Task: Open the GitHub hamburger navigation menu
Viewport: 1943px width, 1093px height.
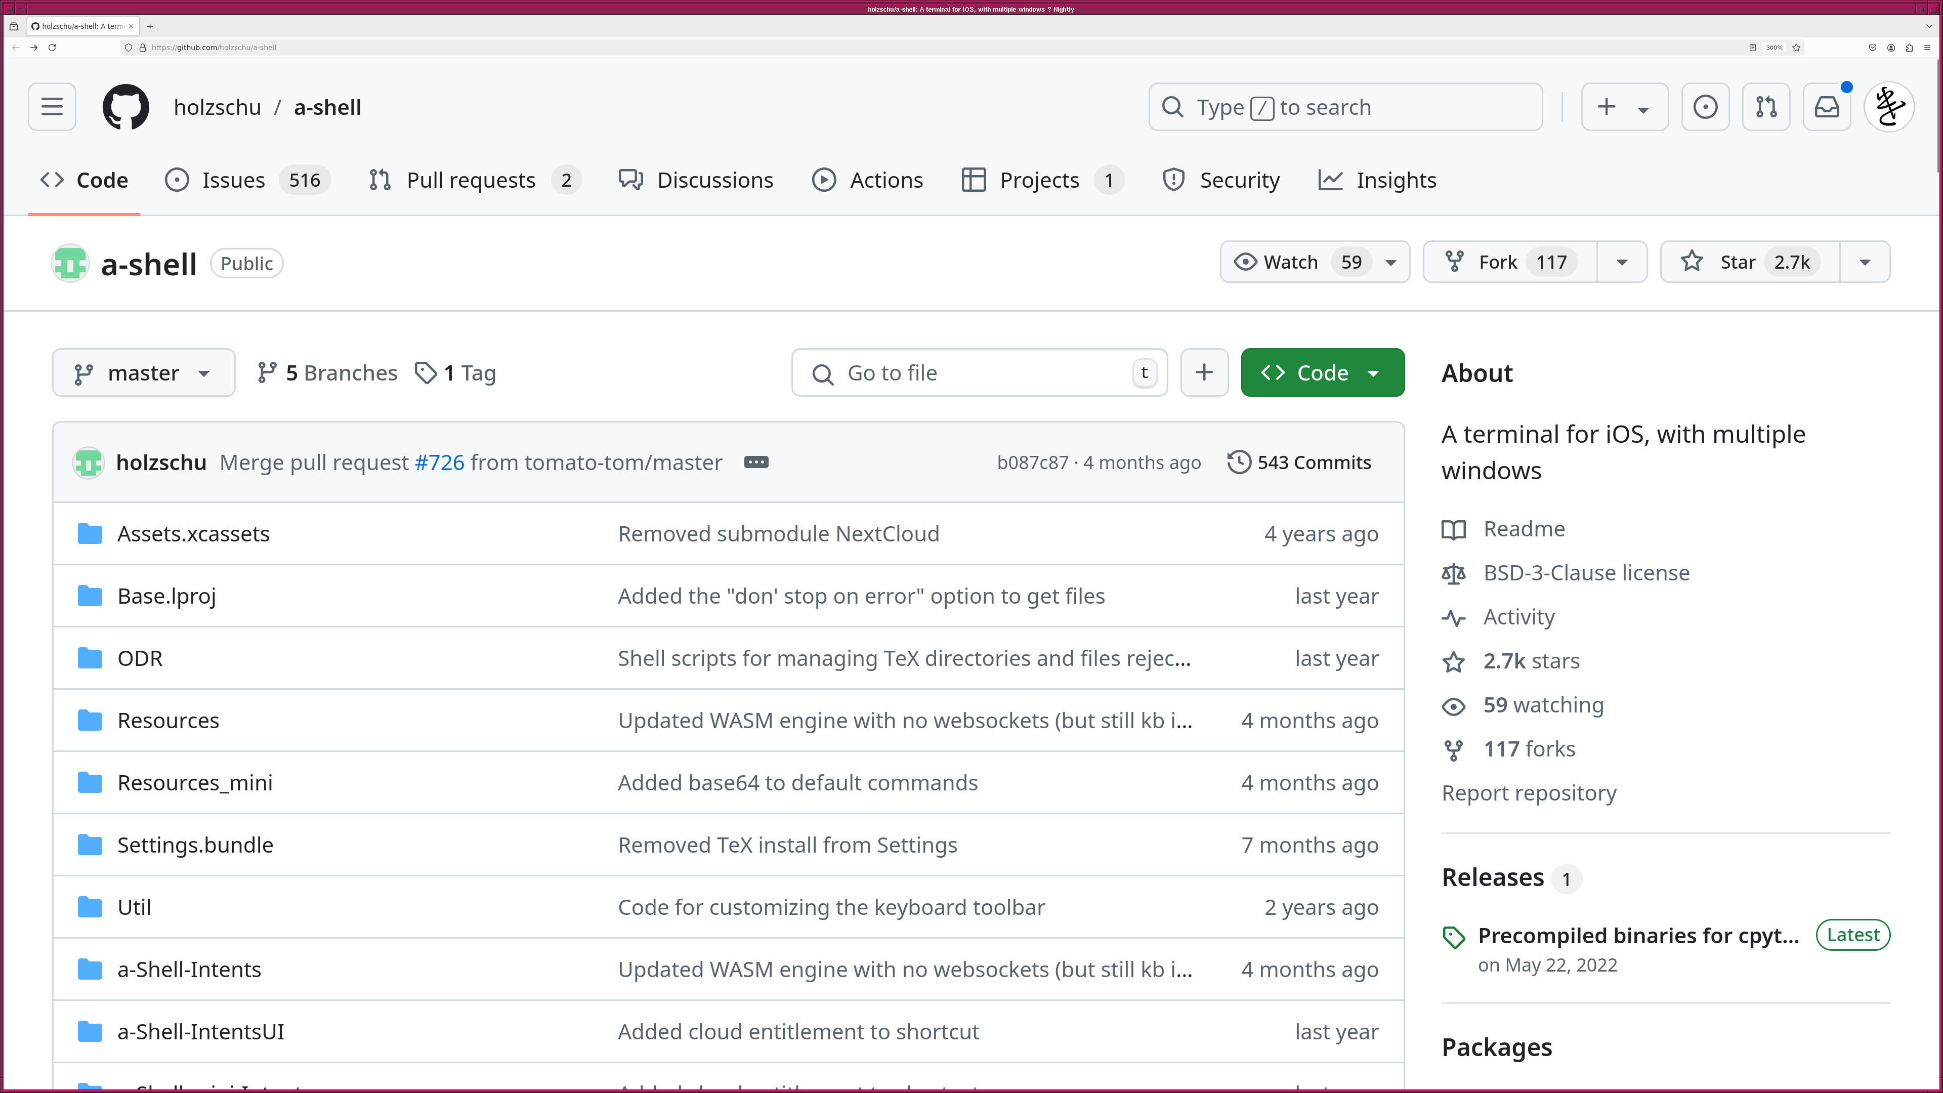Action: click(52, 107)
